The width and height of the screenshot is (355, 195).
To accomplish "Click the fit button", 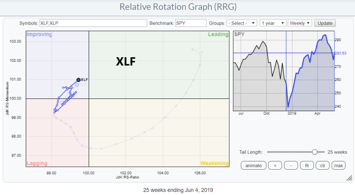I will coord(307,166).
